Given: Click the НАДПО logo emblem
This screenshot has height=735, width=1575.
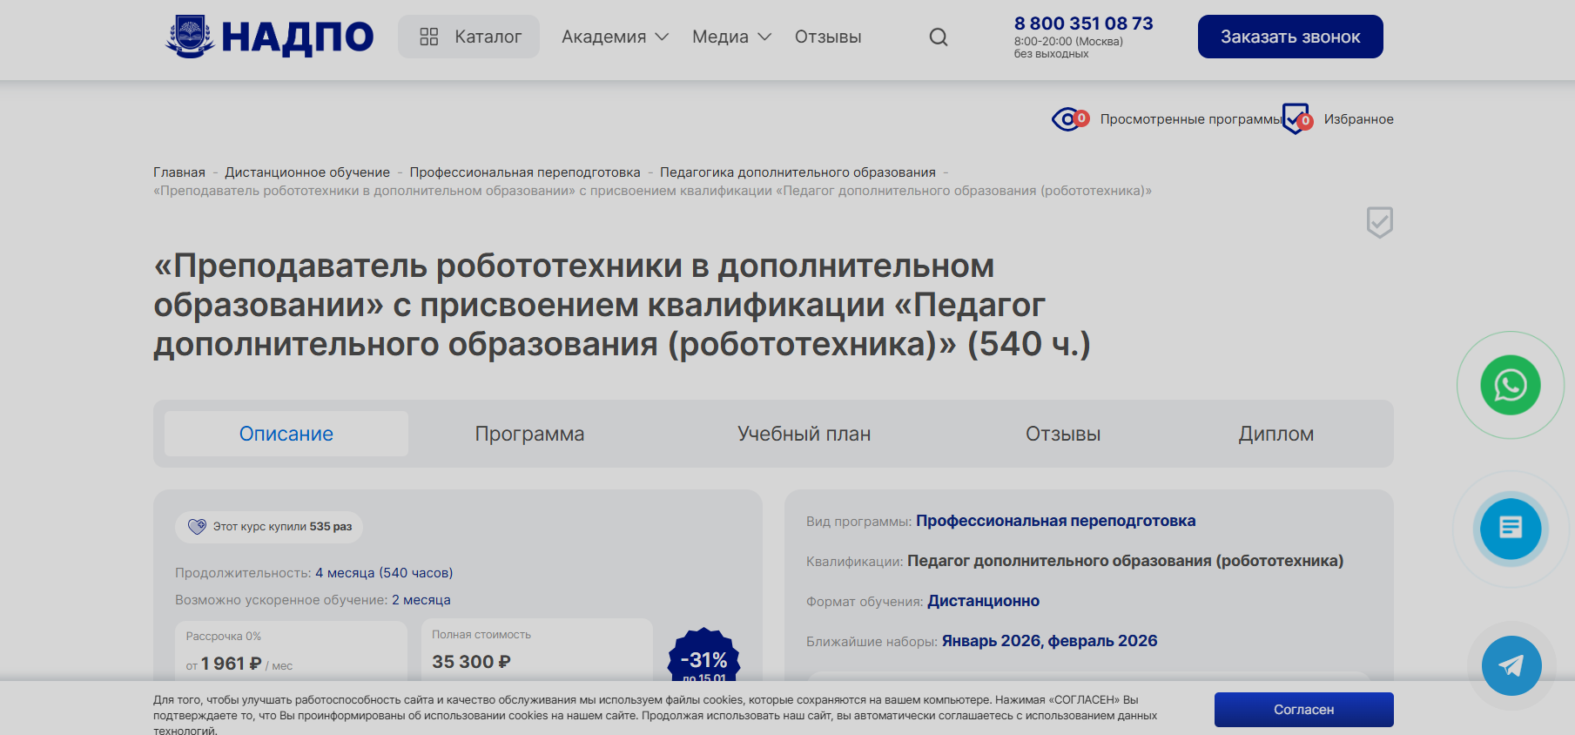Looking at the screenshot, I should point(191,37).
